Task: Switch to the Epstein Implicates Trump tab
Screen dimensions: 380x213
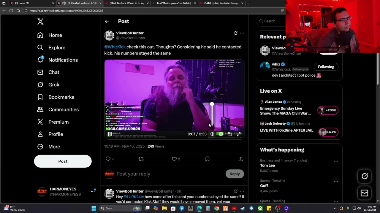Action: [x=221, y=3]
